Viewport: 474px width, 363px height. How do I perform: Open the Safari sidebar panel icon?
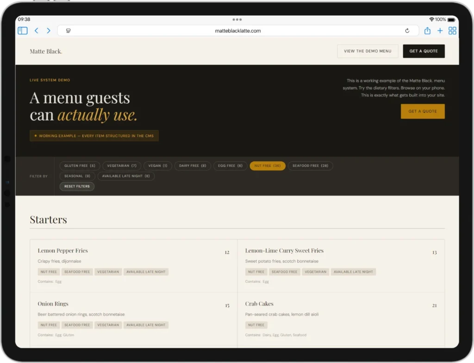(23, 31)
